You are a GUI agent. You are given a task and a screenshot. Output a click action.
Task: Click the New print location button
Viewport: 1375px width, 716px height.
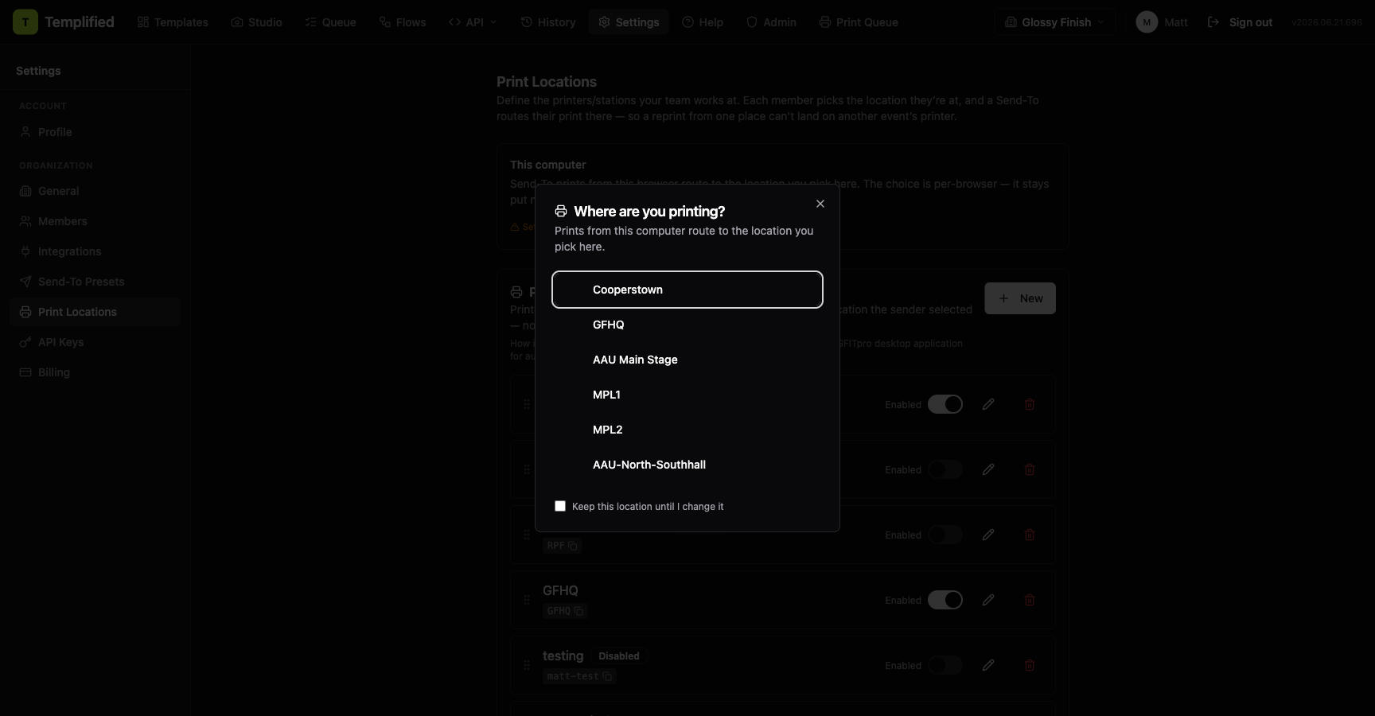[x=1020, y=298]
